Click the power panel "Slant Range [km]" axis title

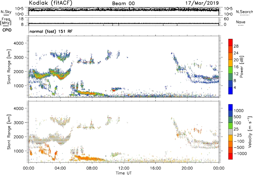tap(9, 67)
